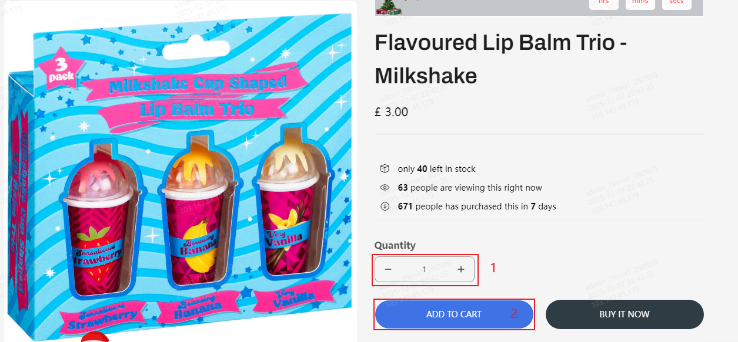Viewport: 738px width, 342px height.
Task: Click the quantity number input field
Action: [424, 269]
